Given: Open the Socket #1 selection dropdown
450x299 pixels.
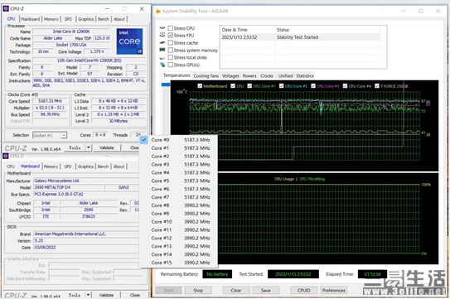Looking at the screenshot, I should [x=50, y=135].
